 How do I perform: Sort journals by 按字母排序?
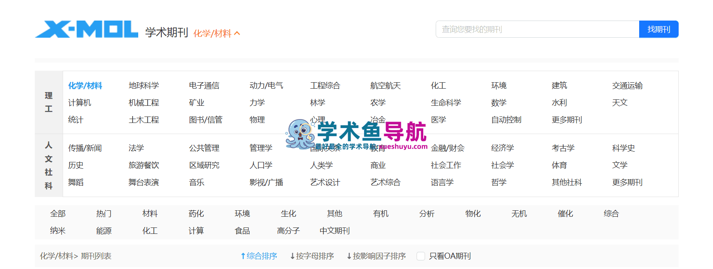[312, 256]
